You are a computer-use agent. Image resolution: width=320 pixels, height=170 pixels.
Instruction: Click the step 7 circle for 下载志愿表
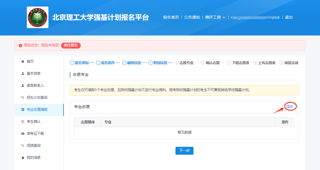coord(229,63)
